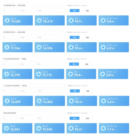The height and width of the screenshot is (137, 131).
Task: Click the person icon beside 16,795
Action: [7, 74]
